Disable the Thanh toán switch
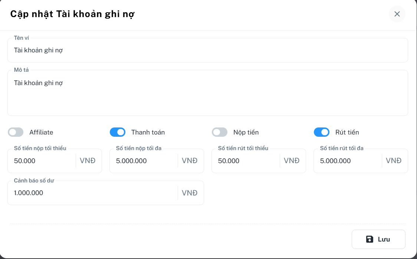This screenshot has height=259, width=417. pyautogui.click(x=118, y=132)
